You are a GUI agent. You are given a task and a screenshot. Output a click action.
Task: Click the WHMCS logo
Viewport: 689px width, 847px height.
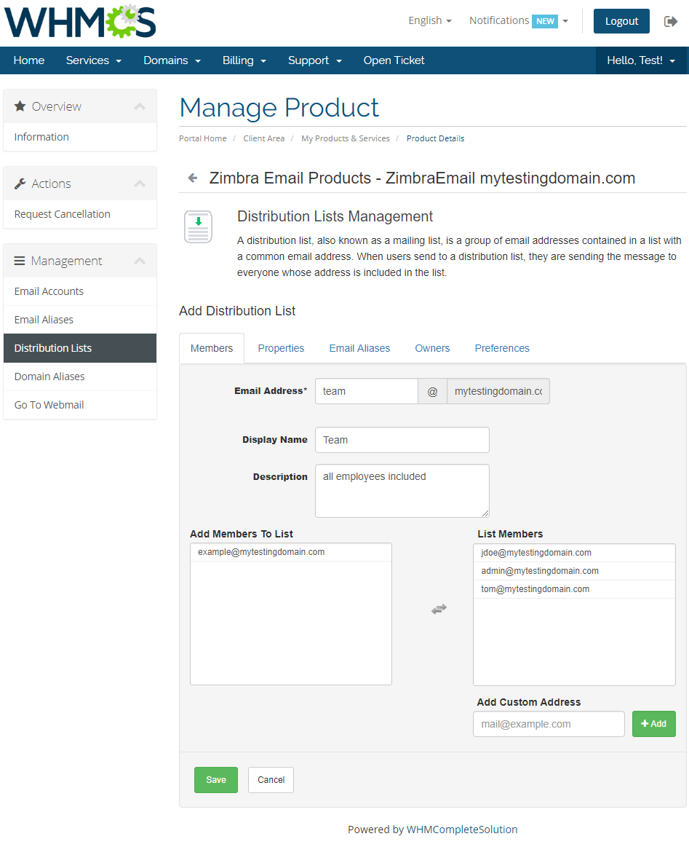80,22
